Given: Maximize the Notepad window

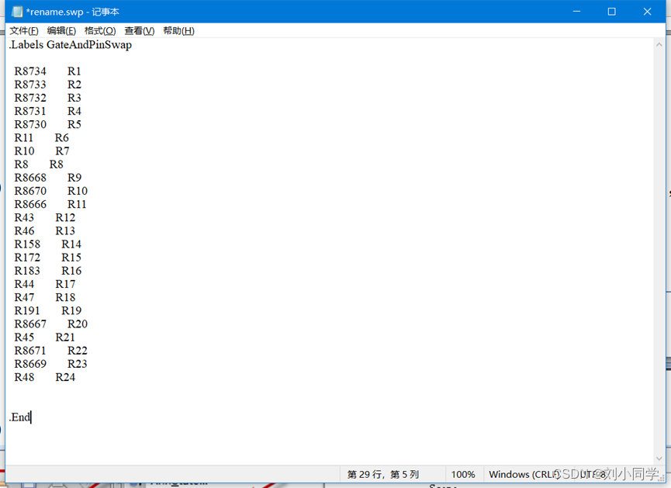Looking at the screenshot, I should (x=611, y=12).
